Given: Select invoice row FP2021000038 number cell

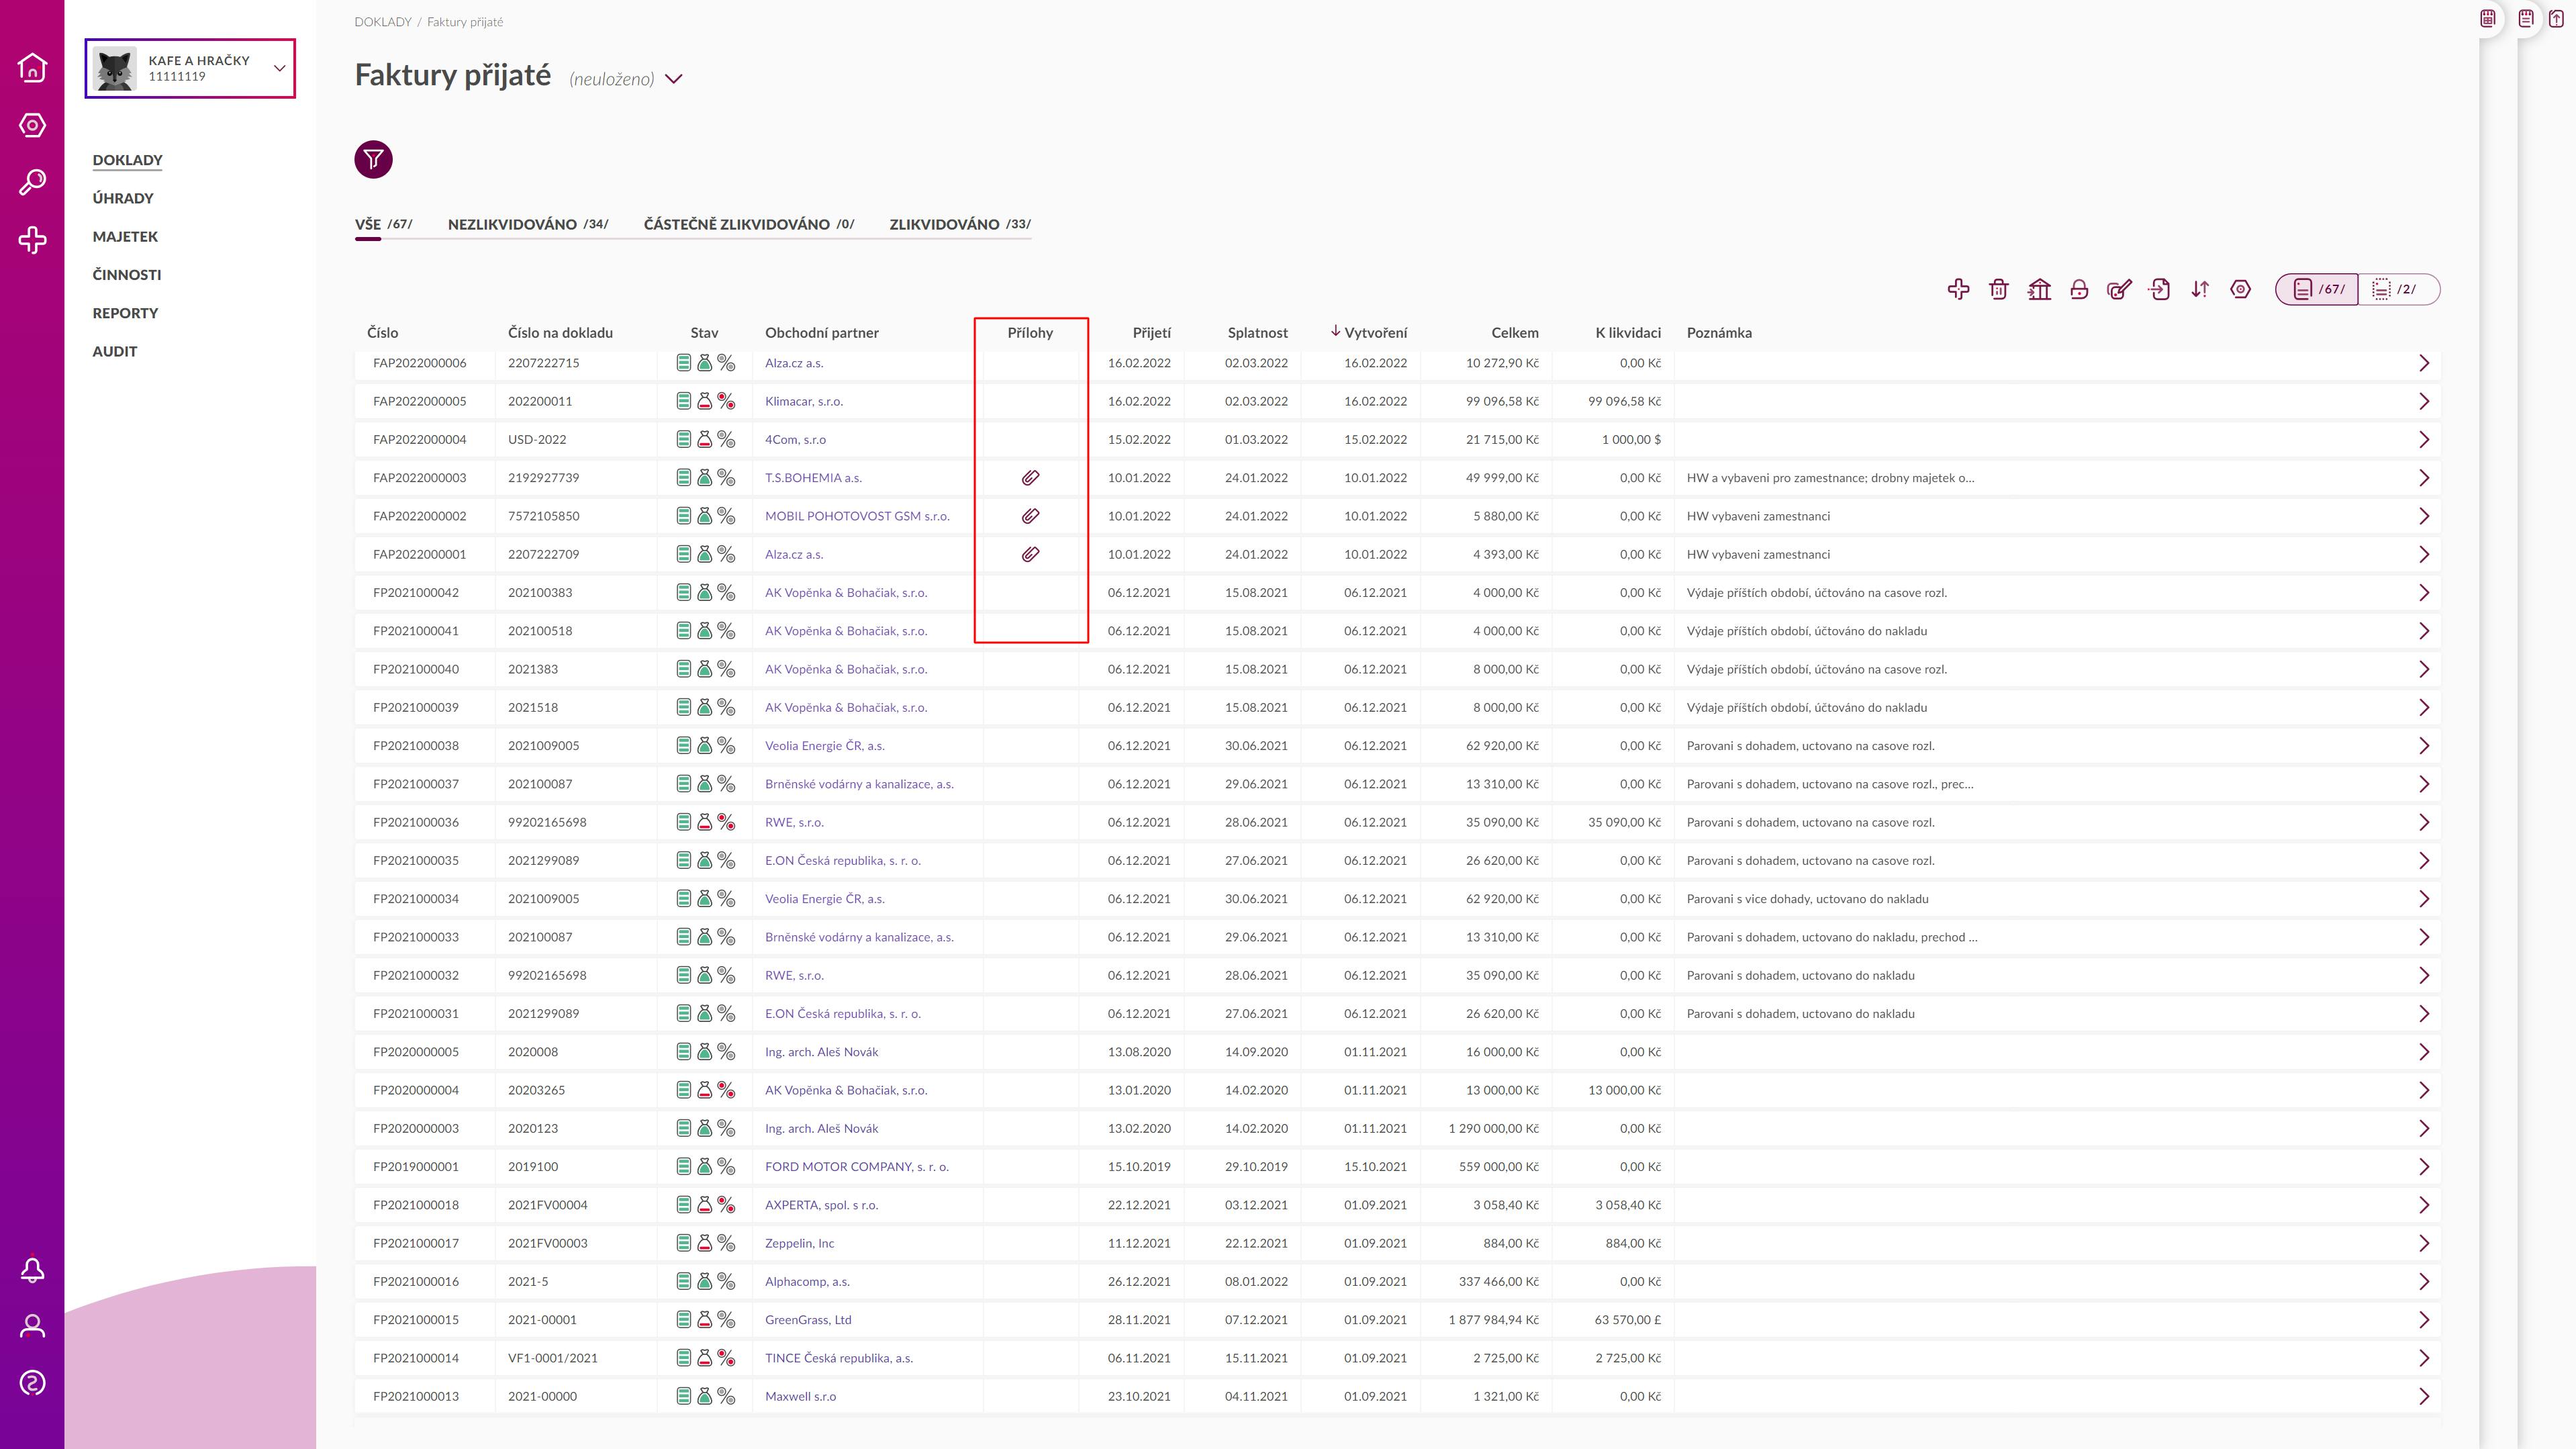Looking at the screenshot, I should 416,746.
